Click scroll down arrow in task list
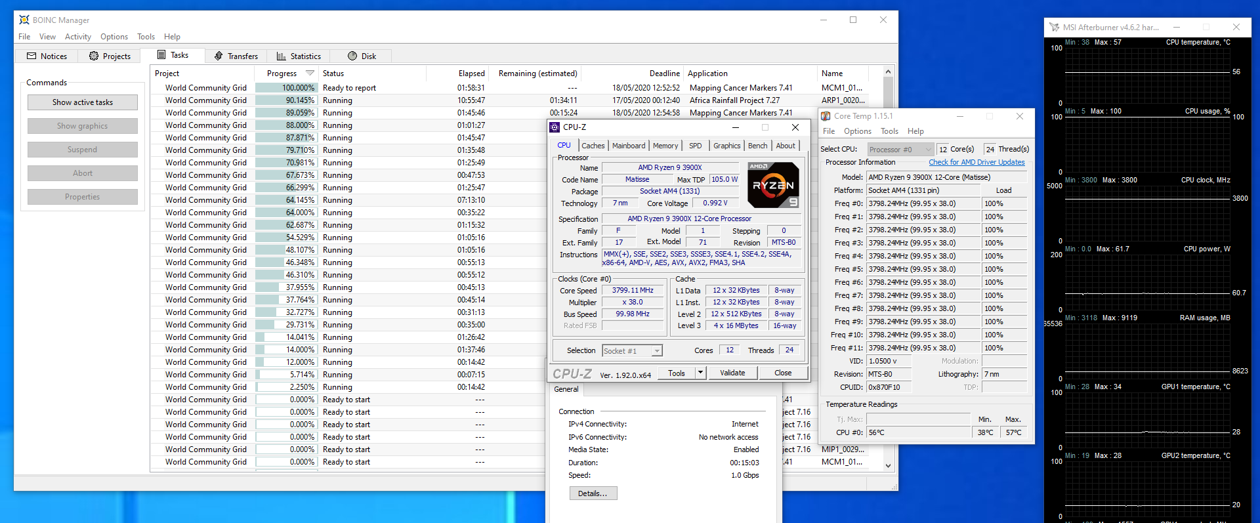 [888, 465]
